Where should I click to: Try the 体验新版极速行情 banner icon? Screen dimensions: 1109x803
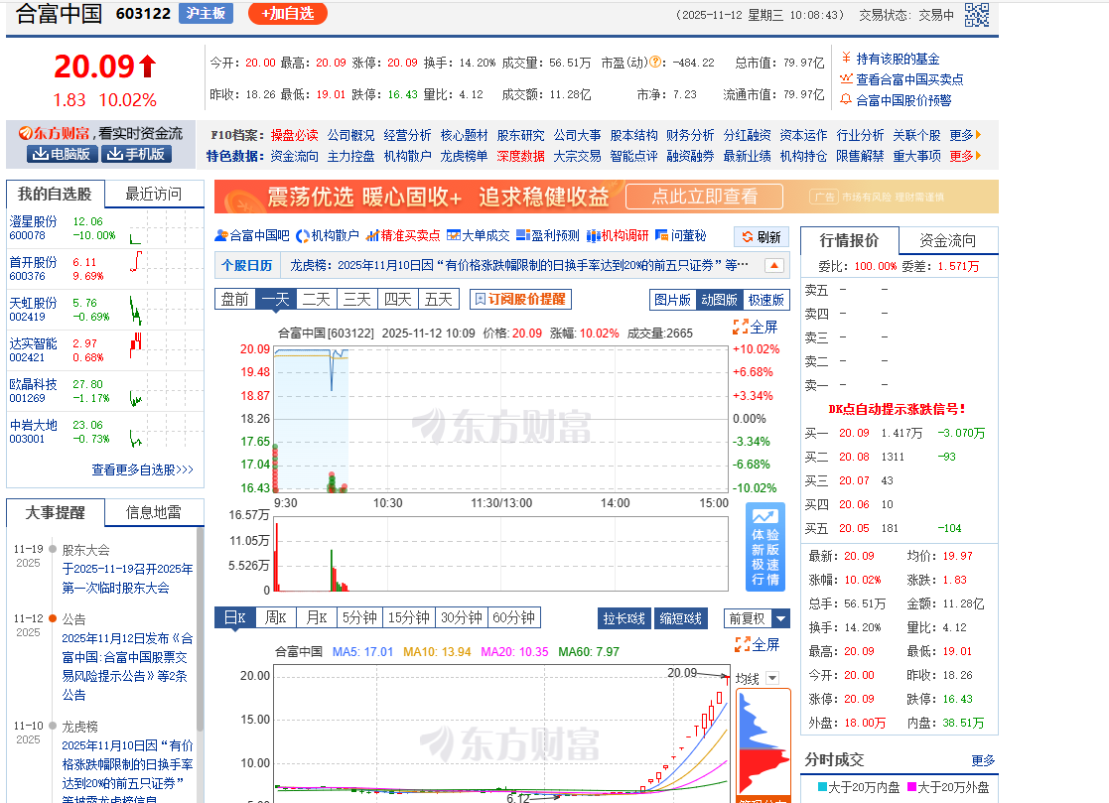[765, 546]
